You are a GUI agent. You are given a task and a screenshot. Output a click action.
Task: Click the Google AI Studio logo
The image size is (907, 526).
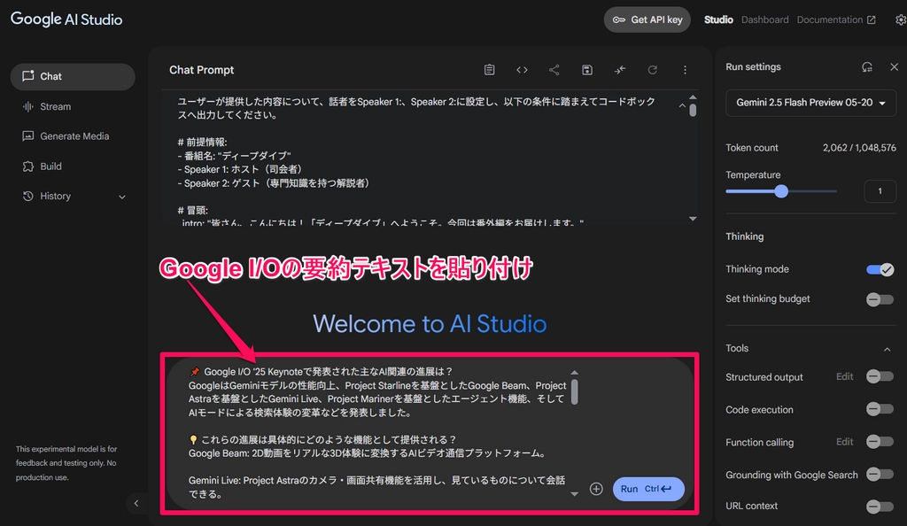66,19
